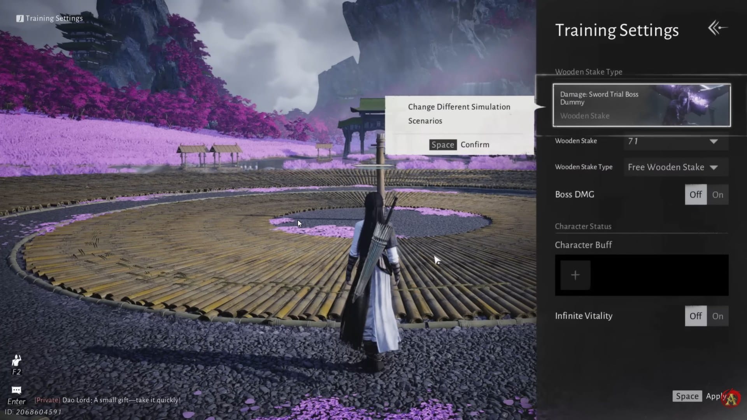
Task: Enable Infinite Vitality On option
Action: tap(717, 316)
